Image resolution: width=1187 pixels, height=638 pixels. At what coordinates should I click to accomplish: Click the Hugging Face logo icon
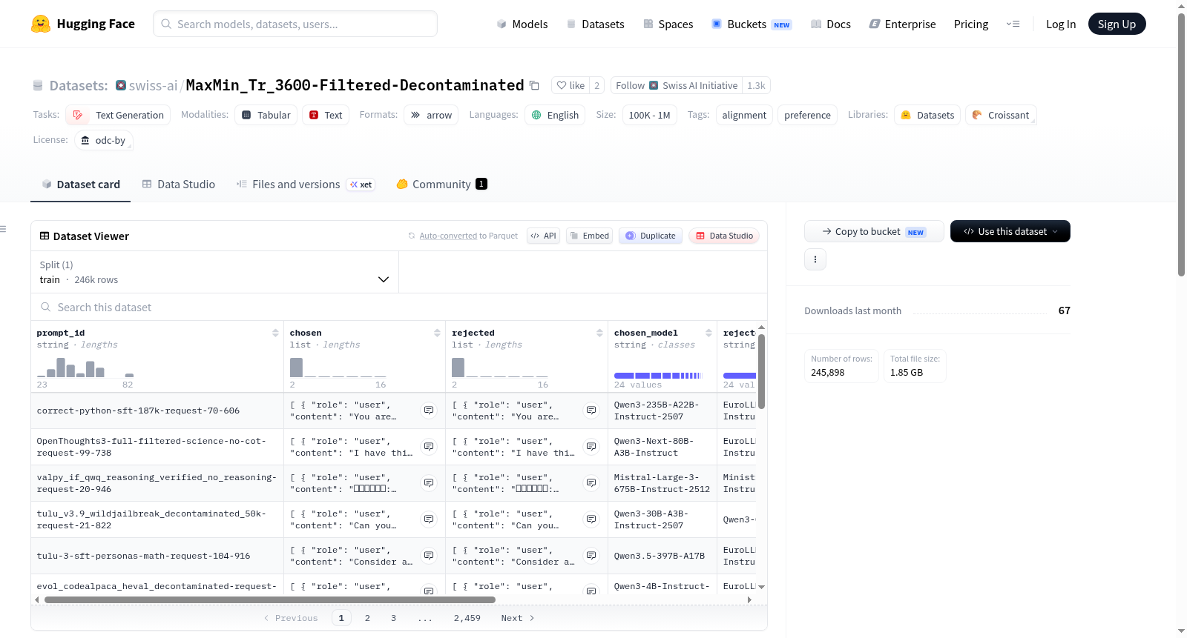41,24
